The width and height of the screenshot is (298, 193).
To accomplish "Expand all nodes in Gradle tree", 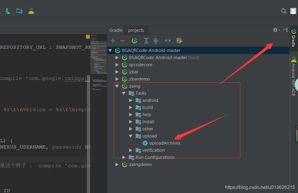I will (x=146, y=41).
